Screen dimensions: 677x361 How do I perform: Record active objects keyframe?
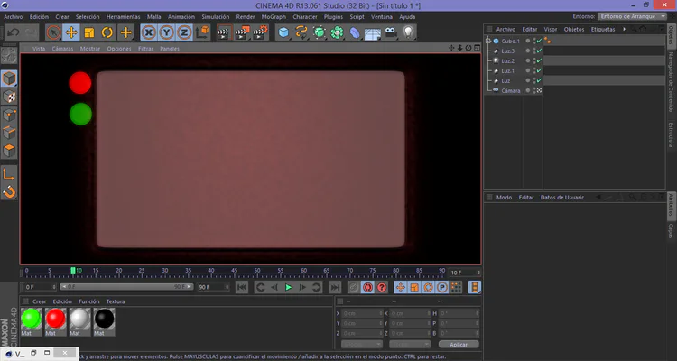[x=354, y=287]
